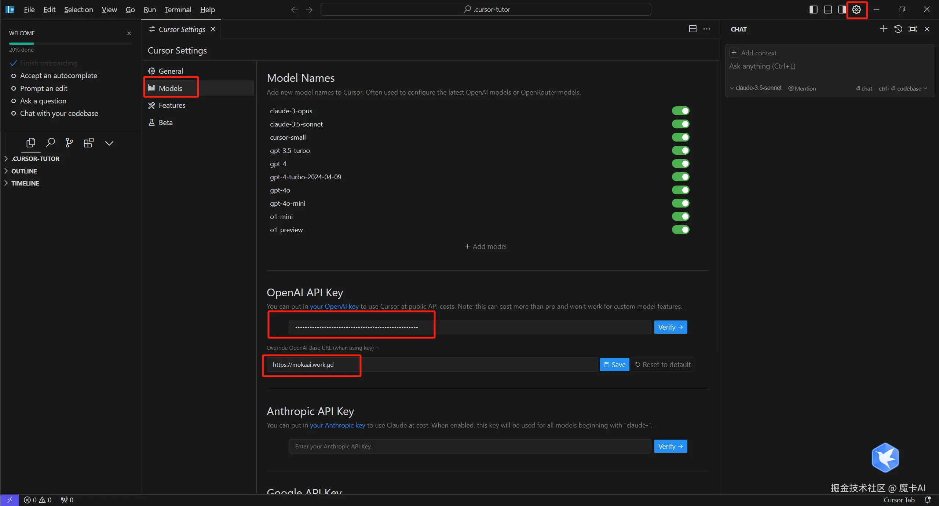The image size is (939, 506).
Task: Select the Features settings tab
Action: pos(172,105)
